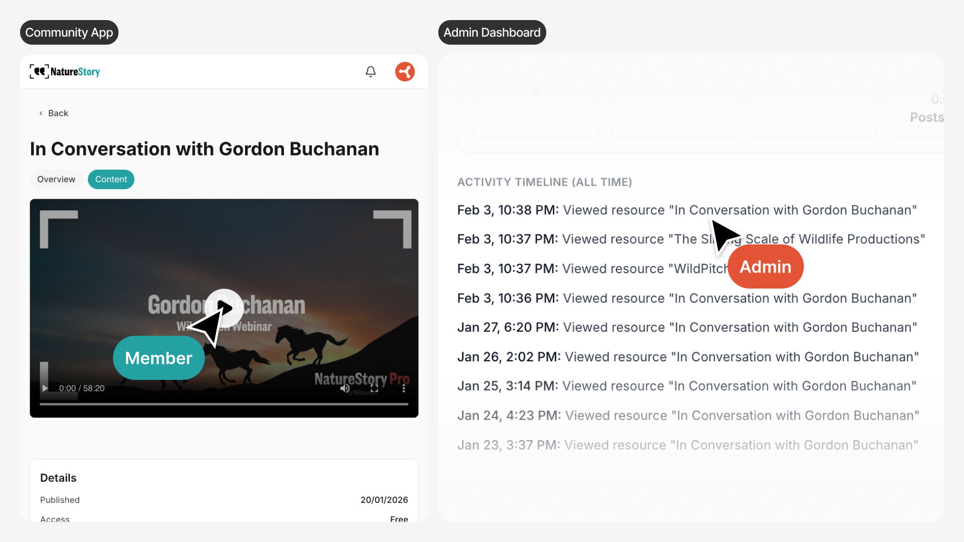The width and height of the screenshot is (964, 542).
Task: Select the Content tab
Action: click(x=111, y=180)
